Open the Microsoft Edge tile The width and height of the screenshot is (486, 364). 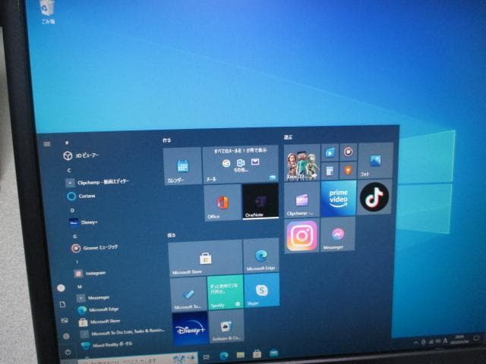(x=261, y=256)
